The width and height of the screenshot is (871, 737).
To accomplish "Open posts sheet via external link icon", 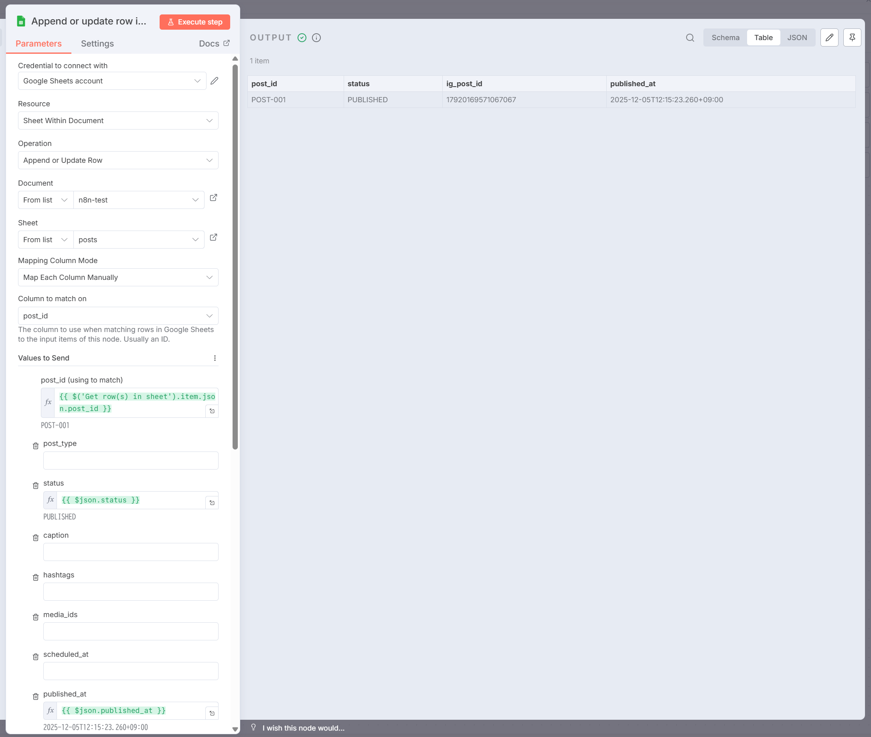I will (x=213, y=237).
